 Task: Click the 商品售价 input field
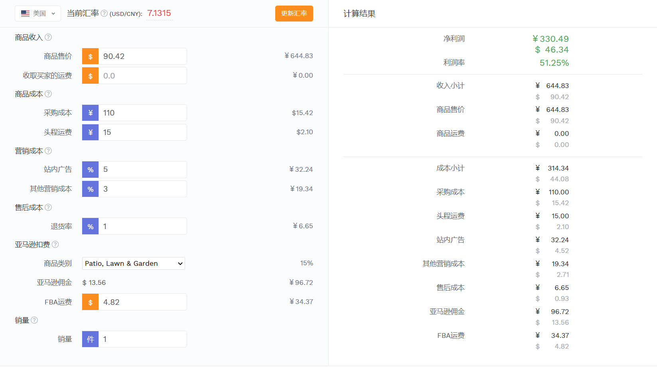click(142, 56)
